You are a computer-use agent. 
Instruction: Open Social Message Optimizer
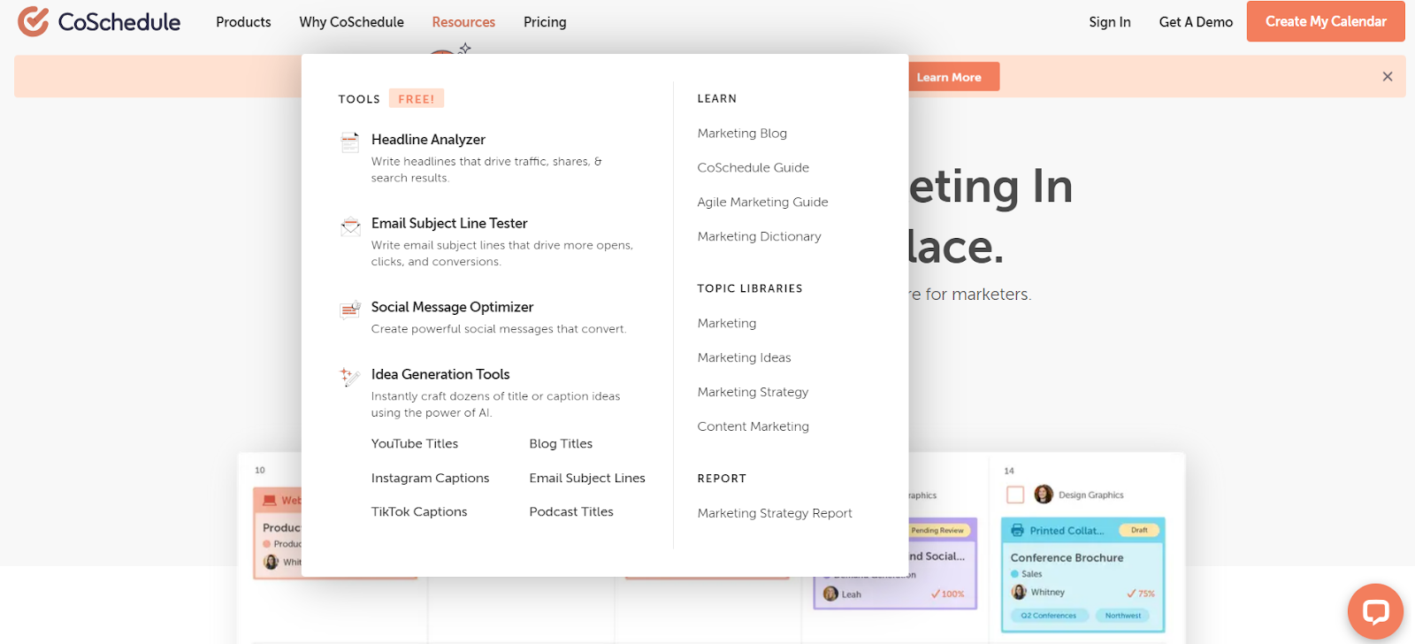452,307
